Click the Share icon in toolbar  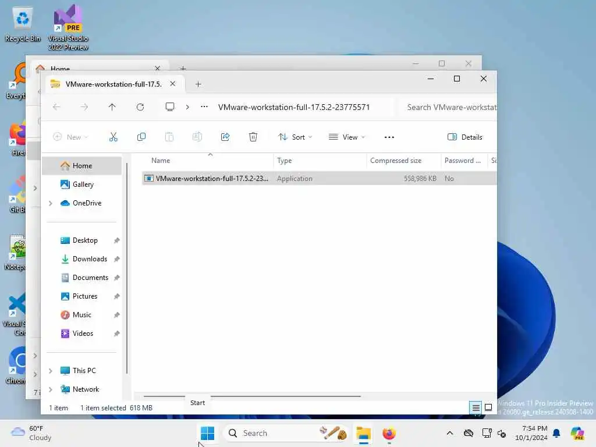(x=225, y=137)
